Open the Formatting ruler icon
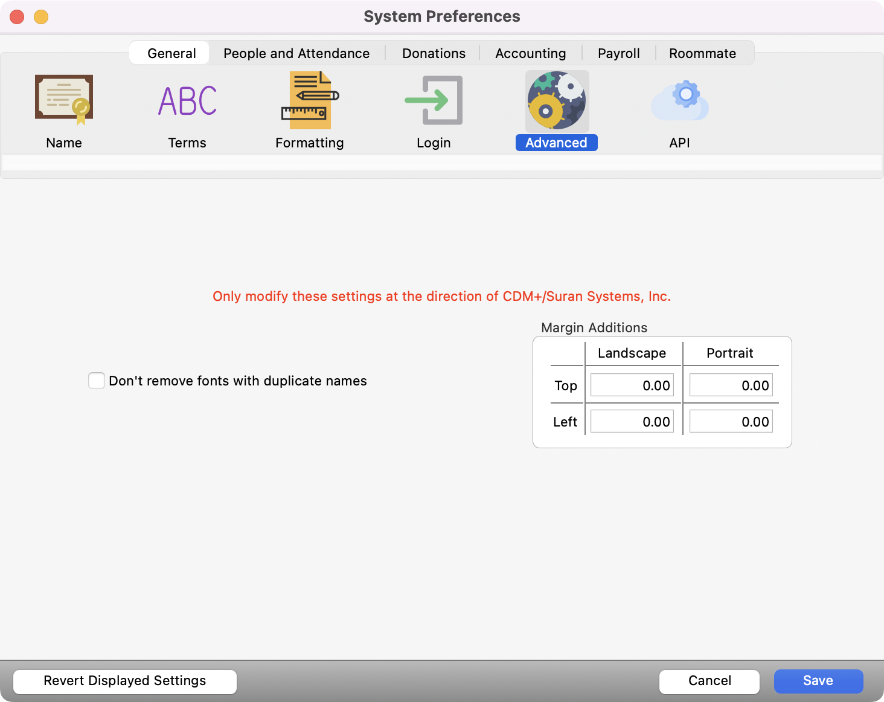 pyautogui.click(x=310, y=100)
